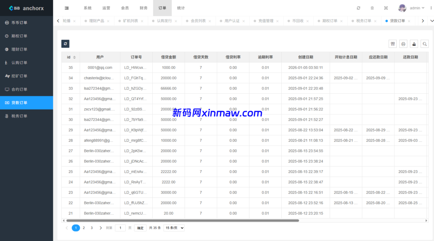434x241 pixels.
Task: Close the 期权订单 tab
Action: 341,21
